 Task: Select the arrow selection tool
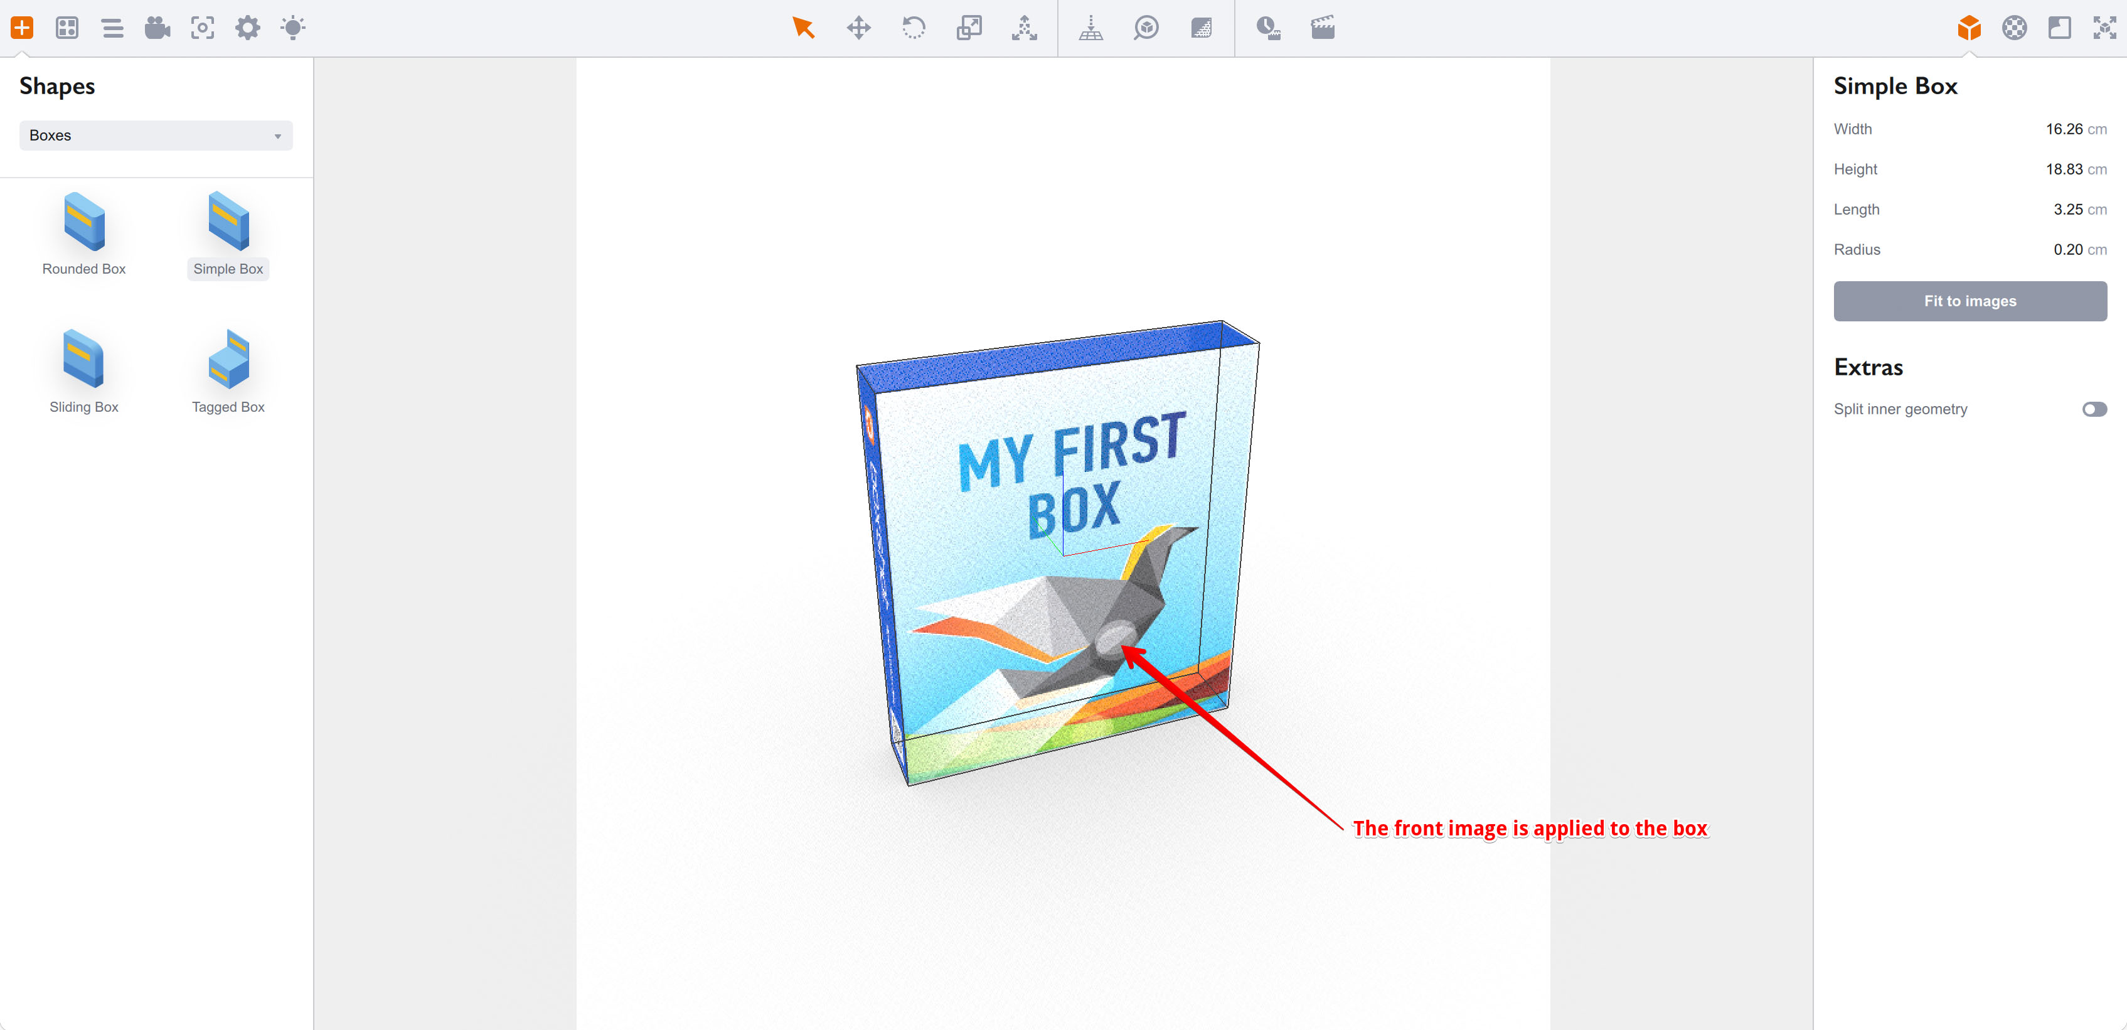[802, 27]
